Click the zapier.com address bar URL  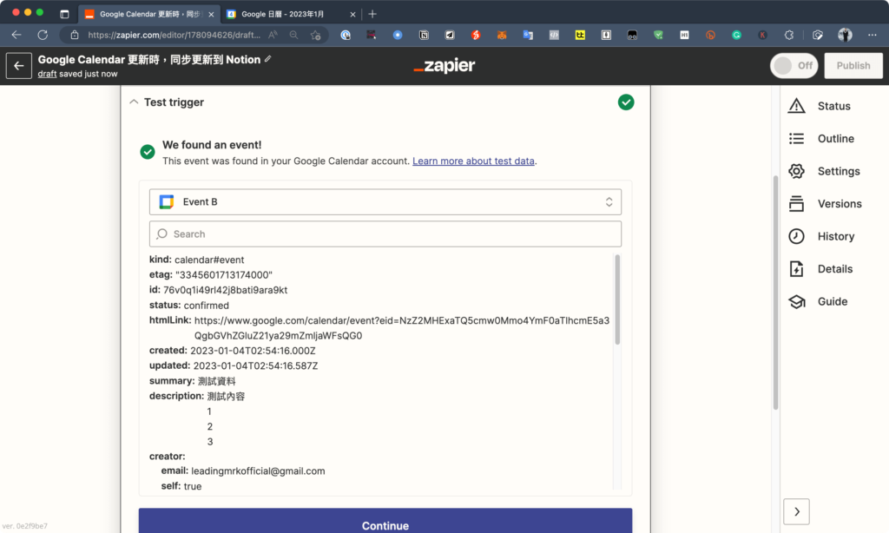(174, 35)
